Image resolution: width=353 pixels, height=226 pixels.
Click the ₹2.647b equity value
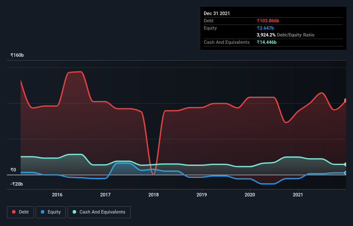click(265, 28)
